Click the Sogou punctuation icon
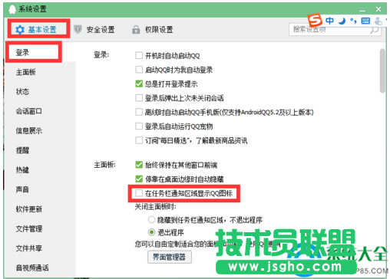The width and height of the screenshot is (390, 279). tap(353, 21)
